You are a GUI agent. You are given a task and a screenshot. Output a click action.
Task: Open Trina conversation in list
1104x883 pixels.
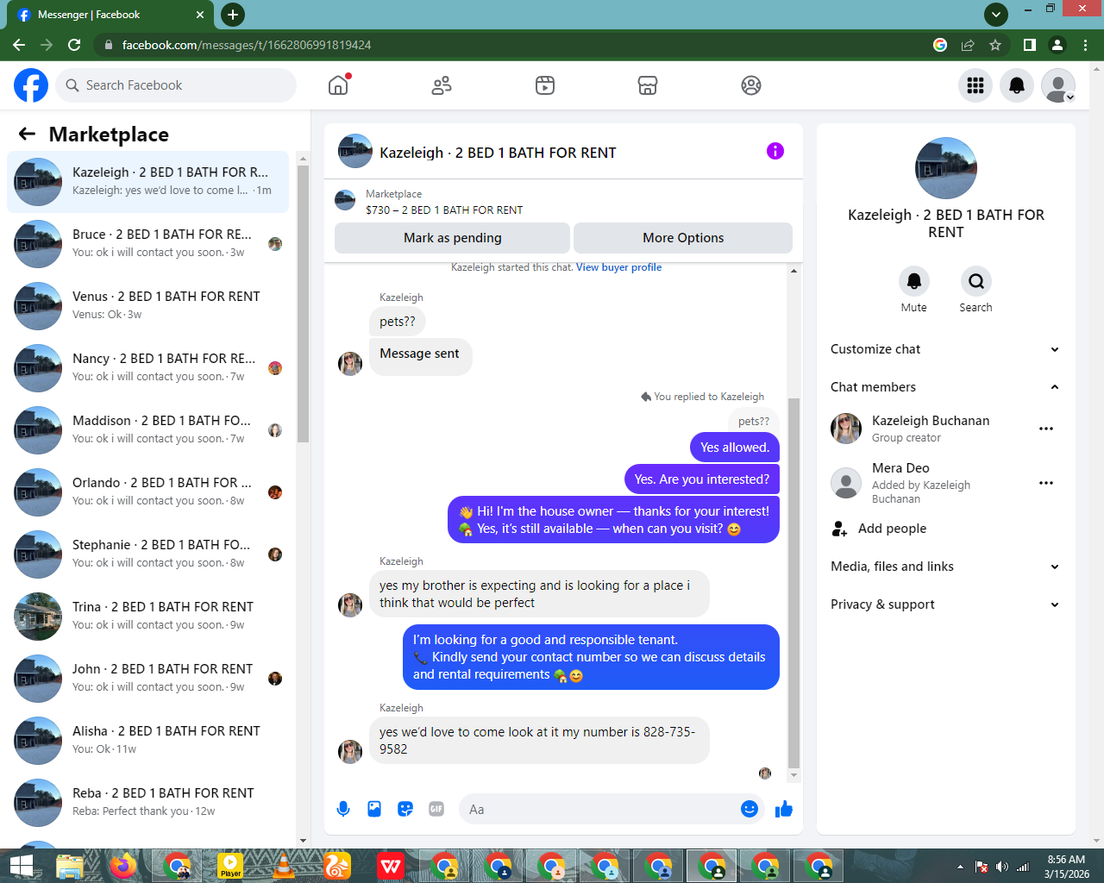[x=147, y=616]
